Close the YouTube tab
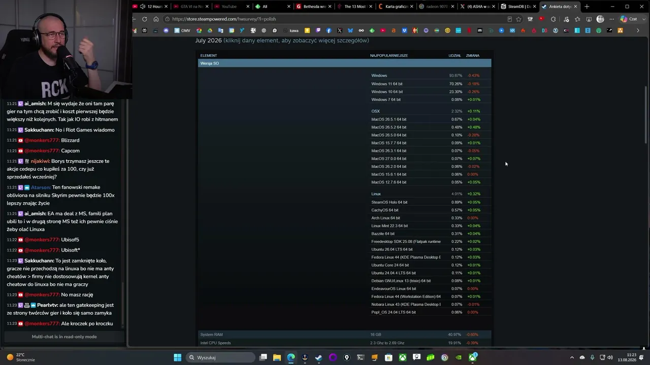This screenshot has width=650, height=365. point(248,7)
